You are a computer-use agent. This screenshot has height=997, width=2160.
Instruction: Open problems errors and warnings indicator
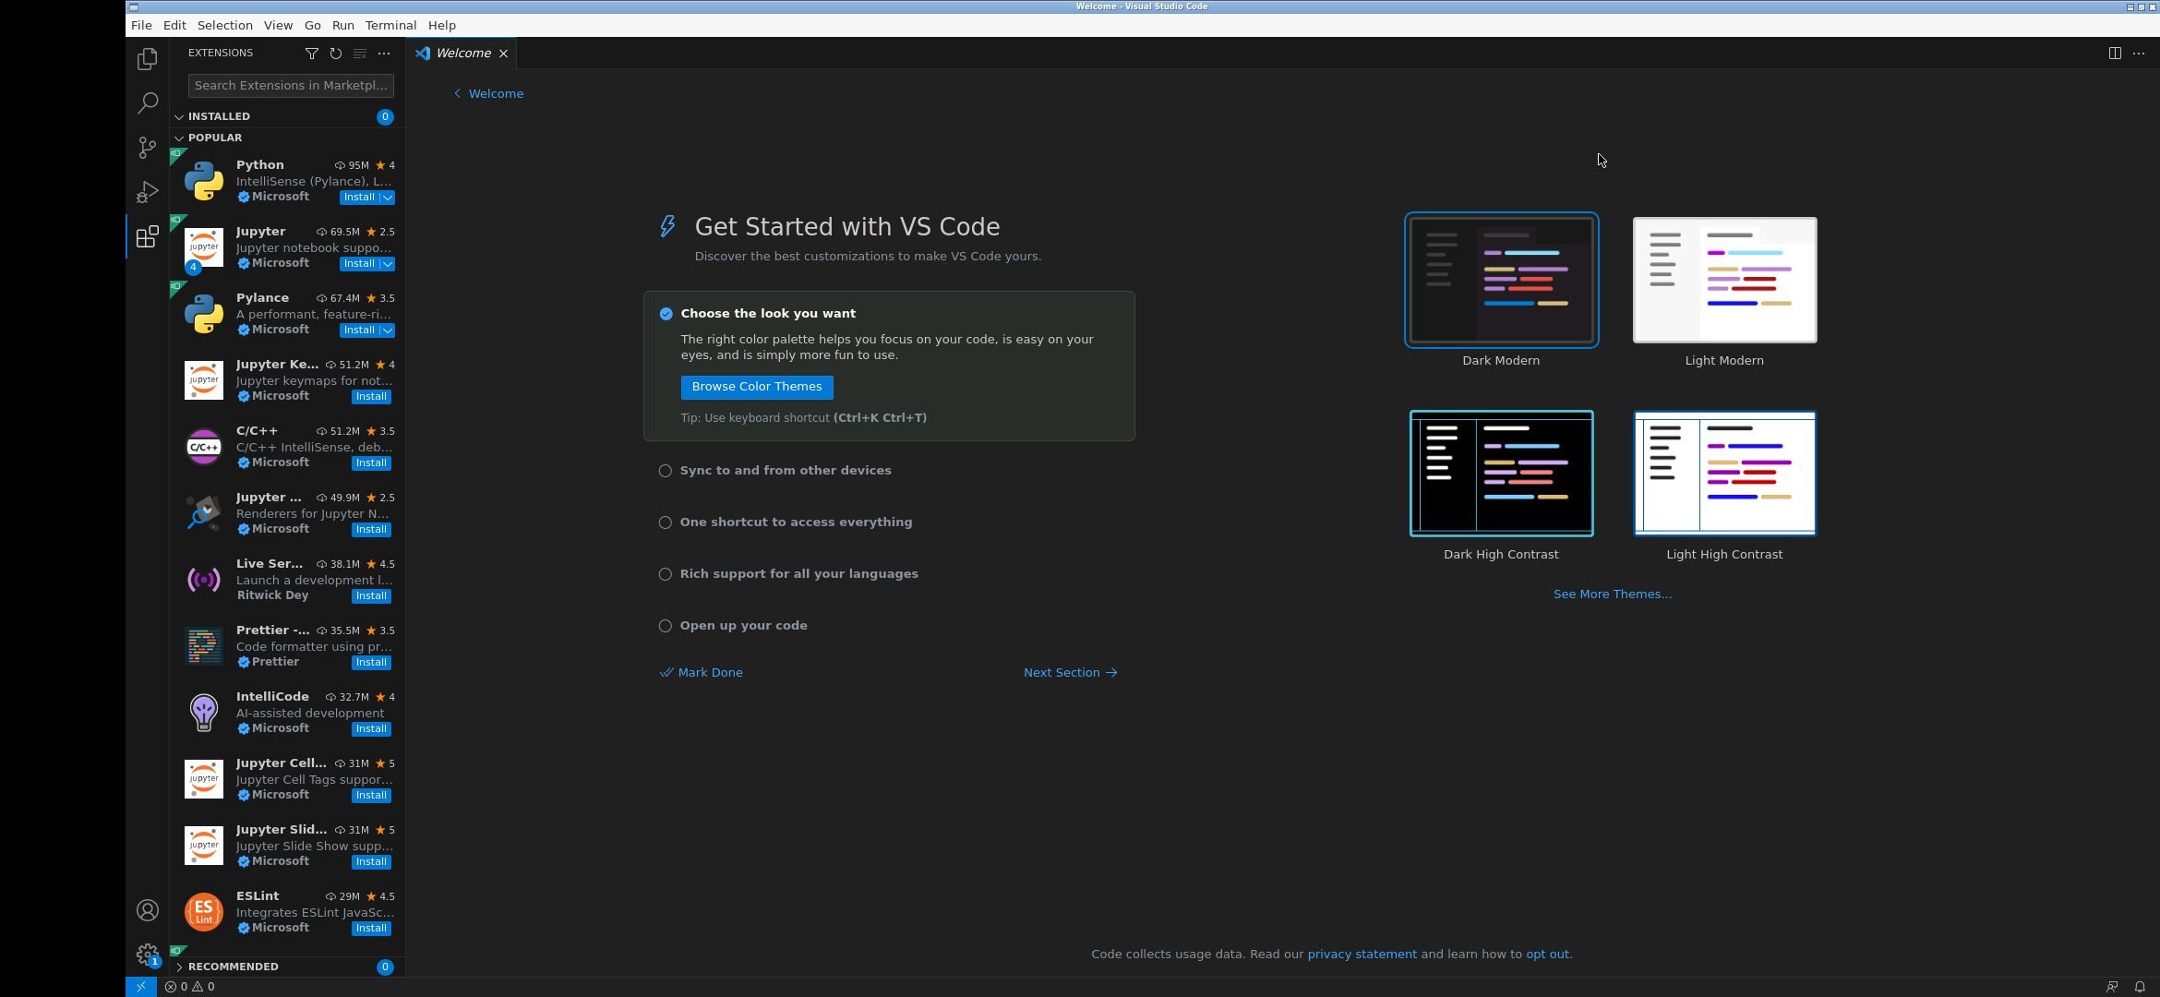[x=190, y=987]
